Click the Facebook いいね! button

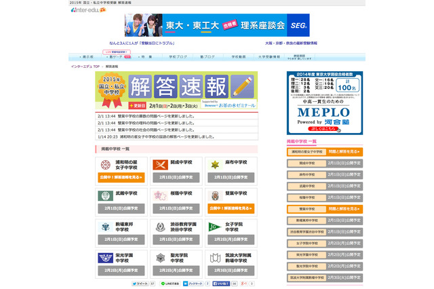(221, 284)
